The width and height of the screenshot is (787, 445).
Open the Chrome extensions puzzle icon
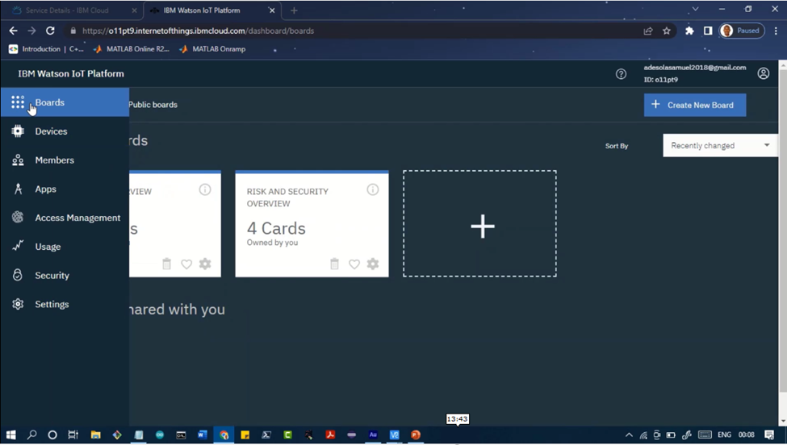[x=689, y=31]
